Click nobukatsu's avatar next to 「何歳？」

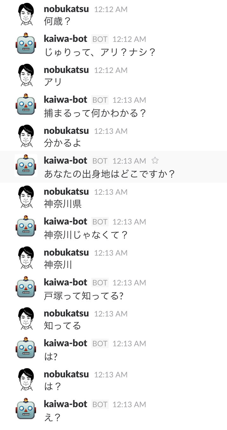[x=26, y=14]
